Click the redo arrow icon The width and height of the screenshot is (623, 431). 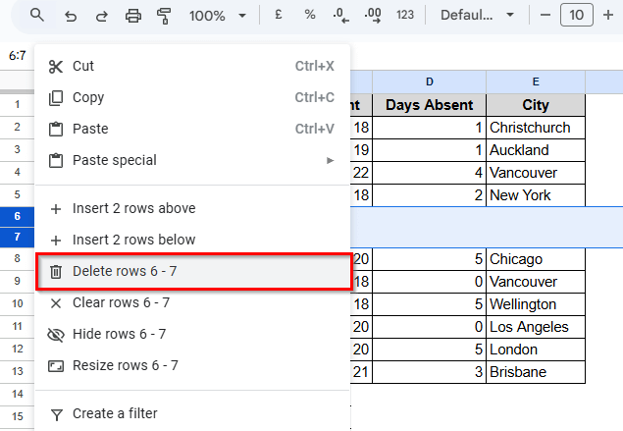click(101, 16)
